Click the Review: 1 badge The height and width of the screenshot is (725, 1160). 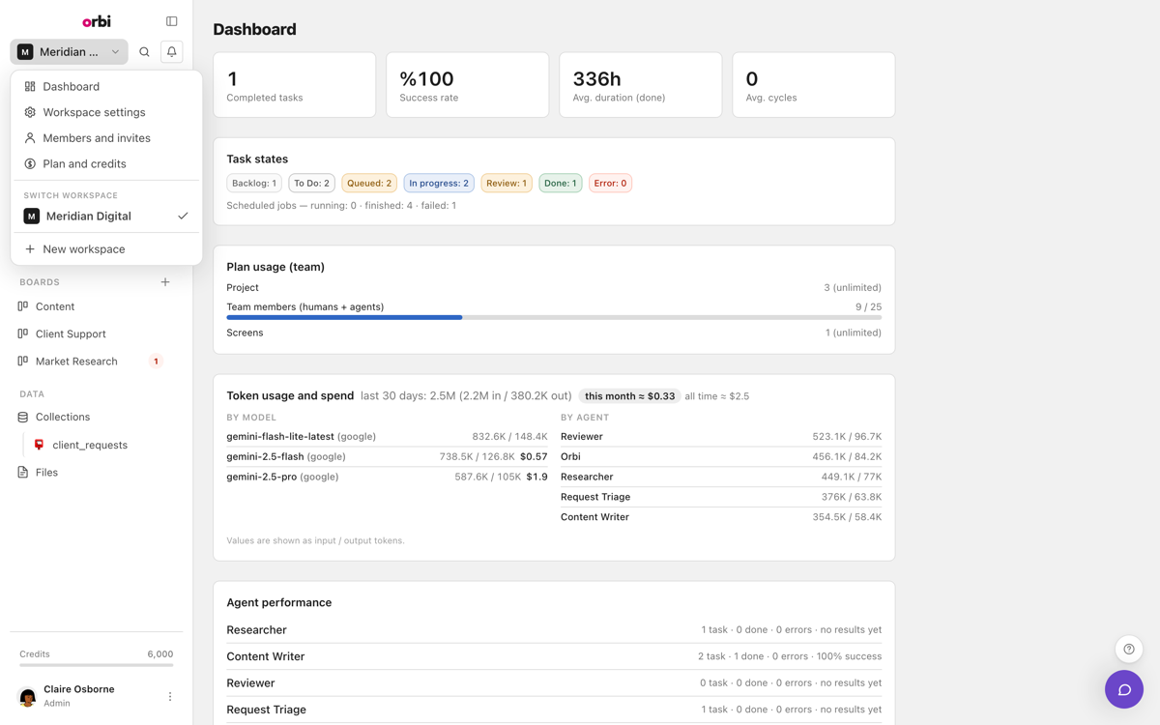tap(507, 183)
